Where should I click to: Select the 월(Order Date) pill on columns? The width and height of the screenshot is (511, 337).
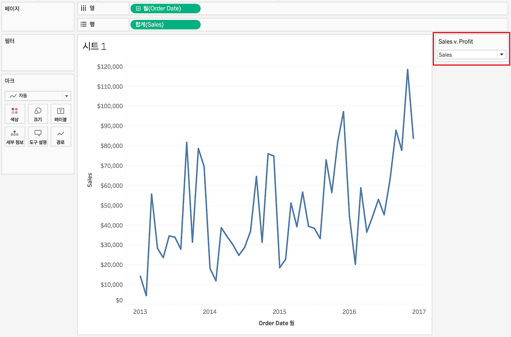click(165, 8)
